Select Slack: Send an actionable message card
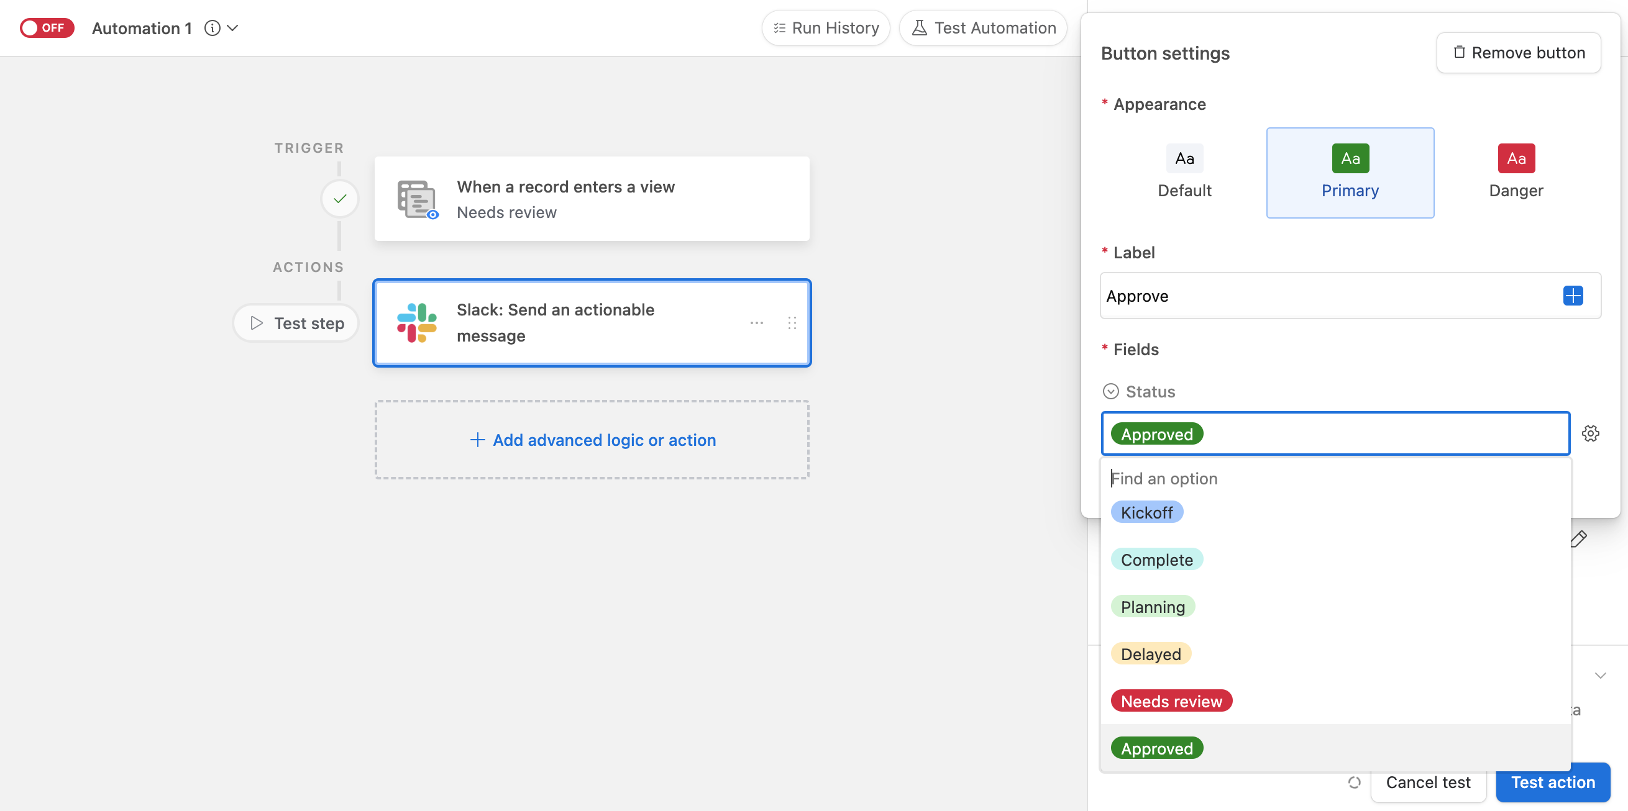Image resolution: width=1628 pixels, height=811 pixels. coord(592,323)
